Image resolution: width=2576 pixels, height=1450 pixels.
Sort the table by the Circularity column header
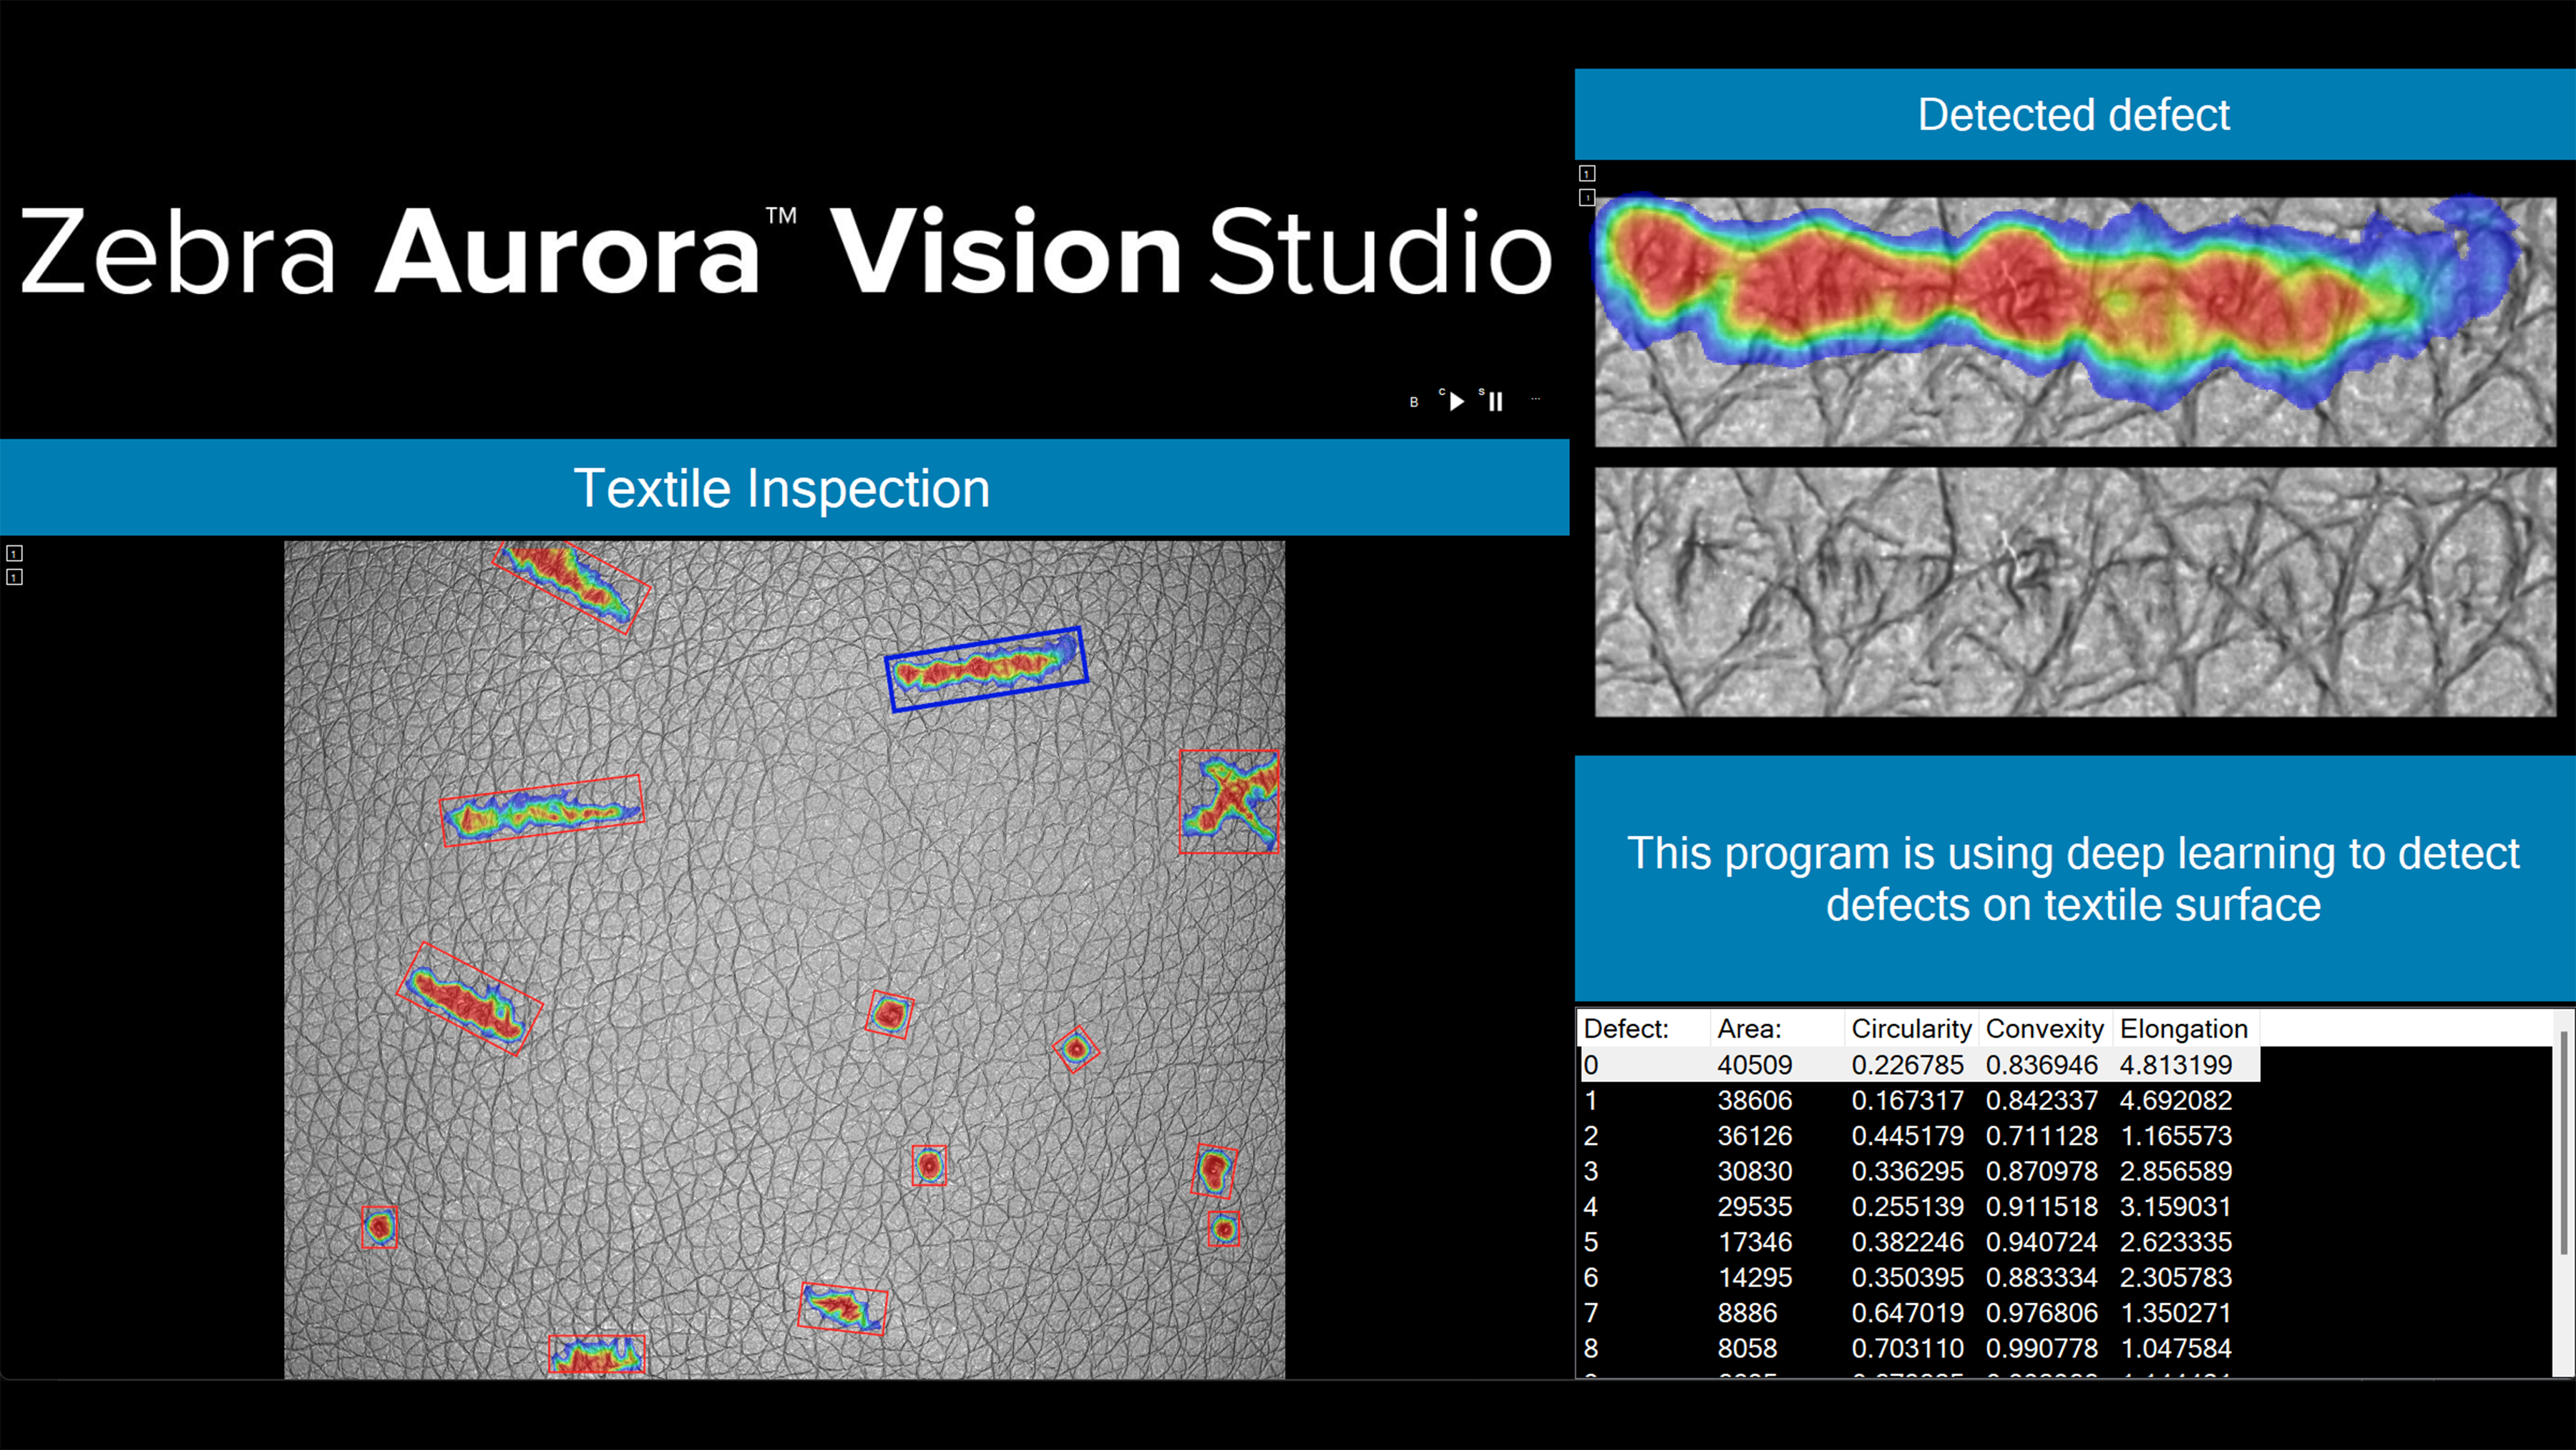coord(1911,1028)
